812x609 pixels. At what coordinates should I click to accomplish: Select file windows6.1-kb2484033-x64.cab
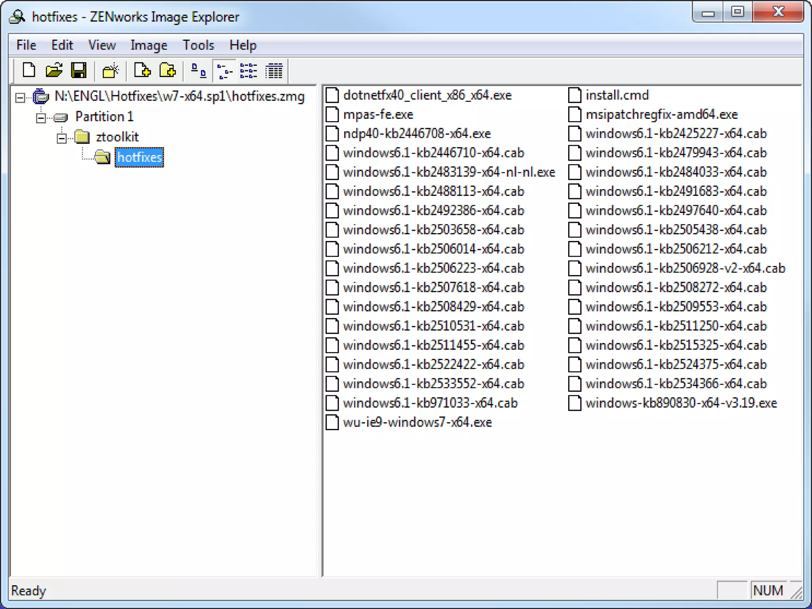click(676, 172)
